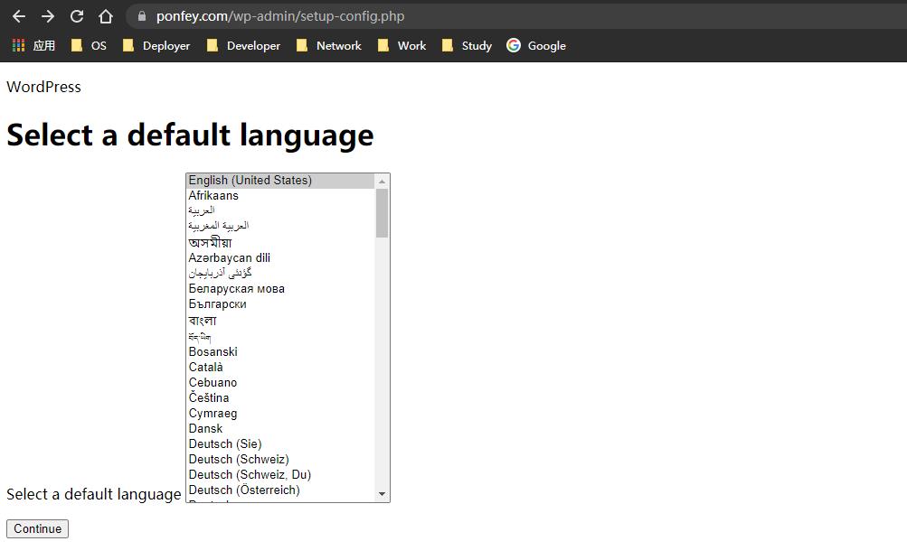
Task: Click the language list scrollbar thumb
Action: [382, 213]
